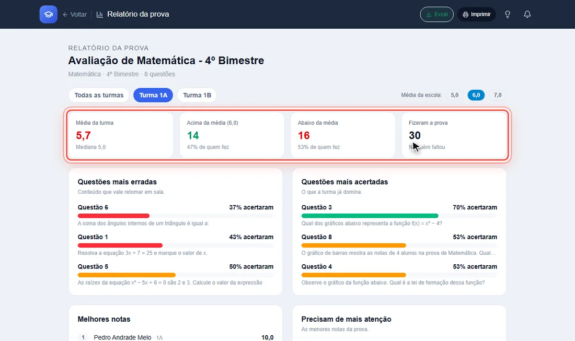
Task: Click the Questão 8 '53% acertaram' value
Action: click(x=475, y=237)
